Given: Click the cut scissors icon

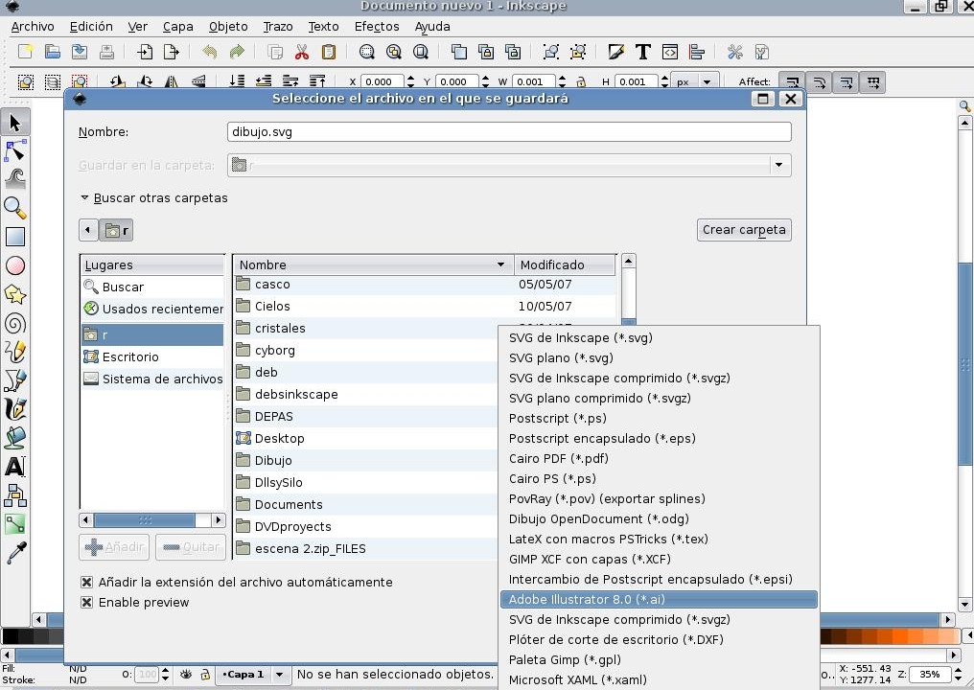Looking at the screenshot, I should pyautogui.click(x=302, y=52).
